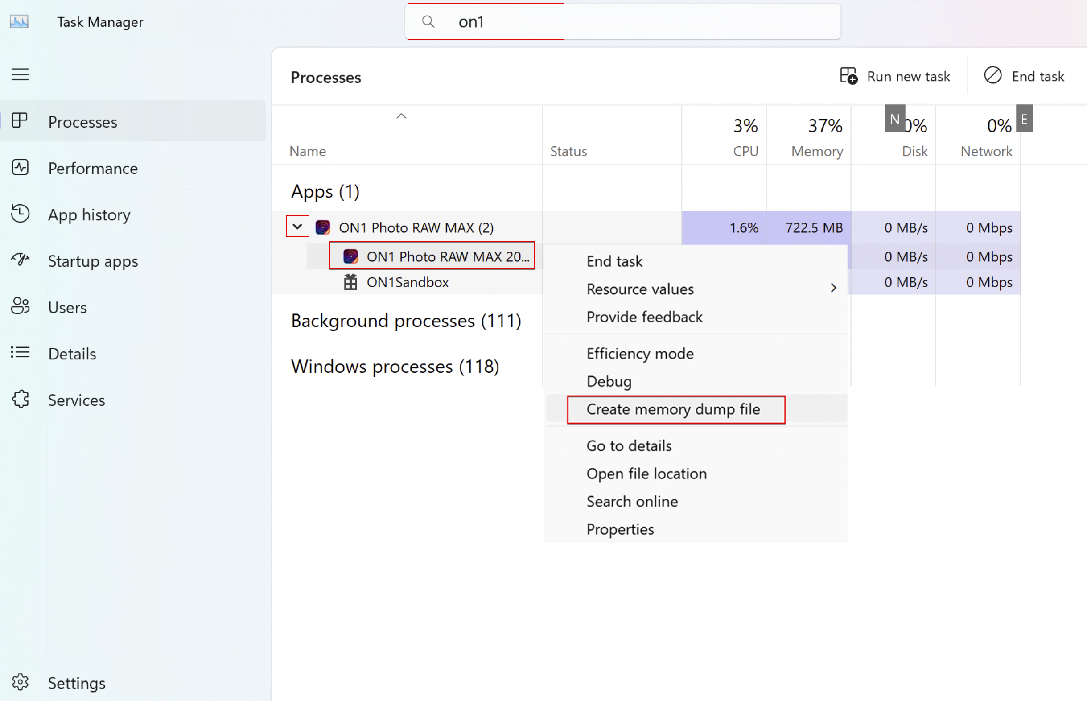Click the sort arrow above Name column
The image size is (1087, 701).
pos(401,116)
